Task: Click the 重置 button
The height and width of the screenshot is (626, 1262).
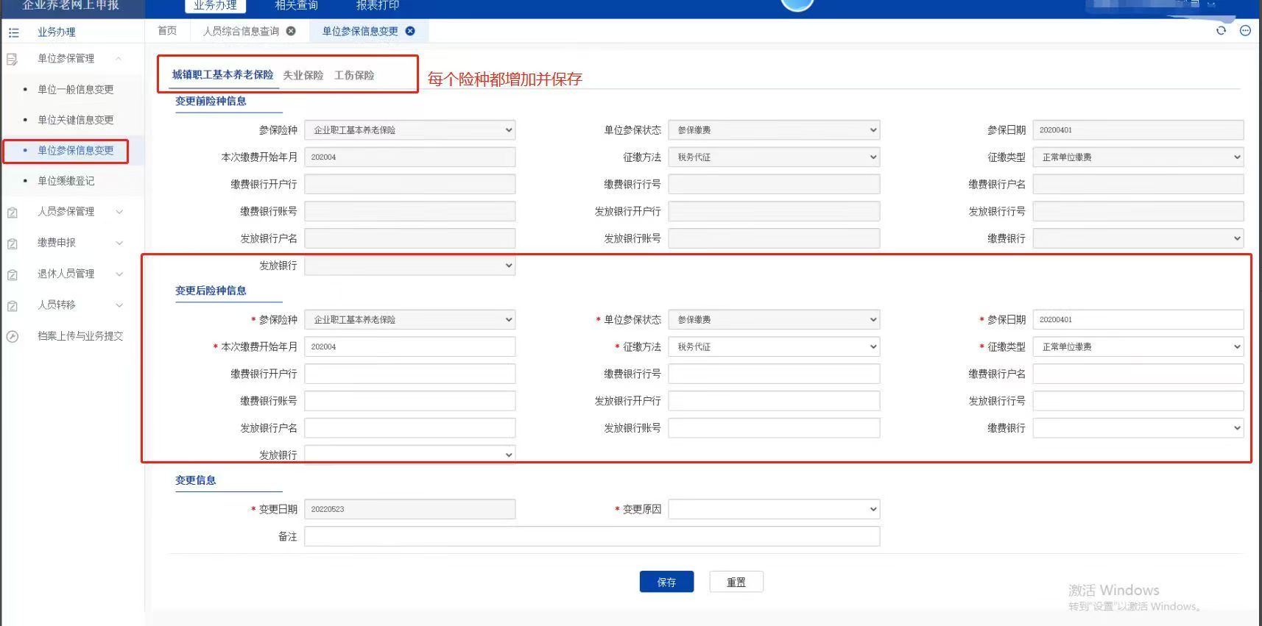Action: (736, 582)
